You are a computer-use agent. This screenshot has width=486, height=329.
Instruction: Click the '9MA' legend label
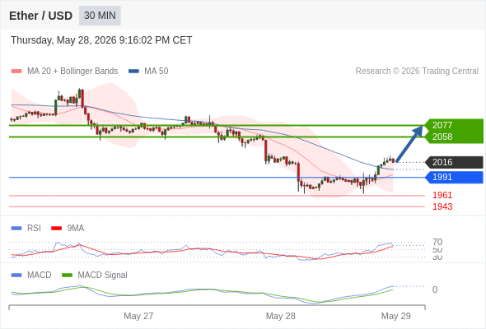(x=76, y=229)
